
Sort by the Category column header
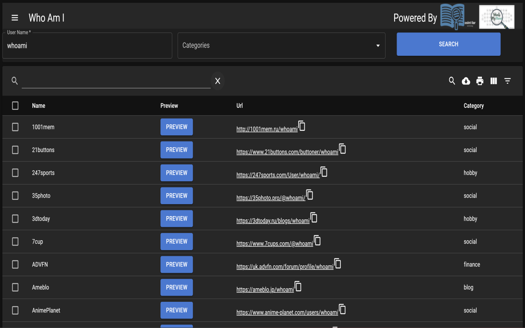[474, 106]
